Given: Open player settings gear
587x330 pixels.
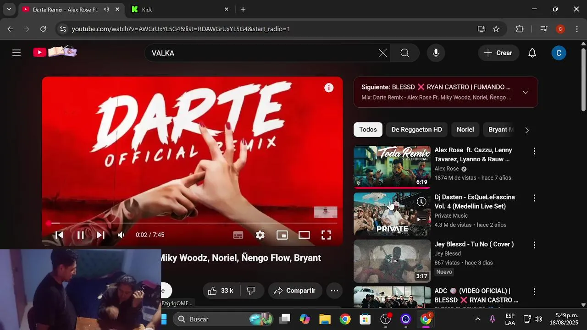Looking at the screenshot, I should click(260, 235).
